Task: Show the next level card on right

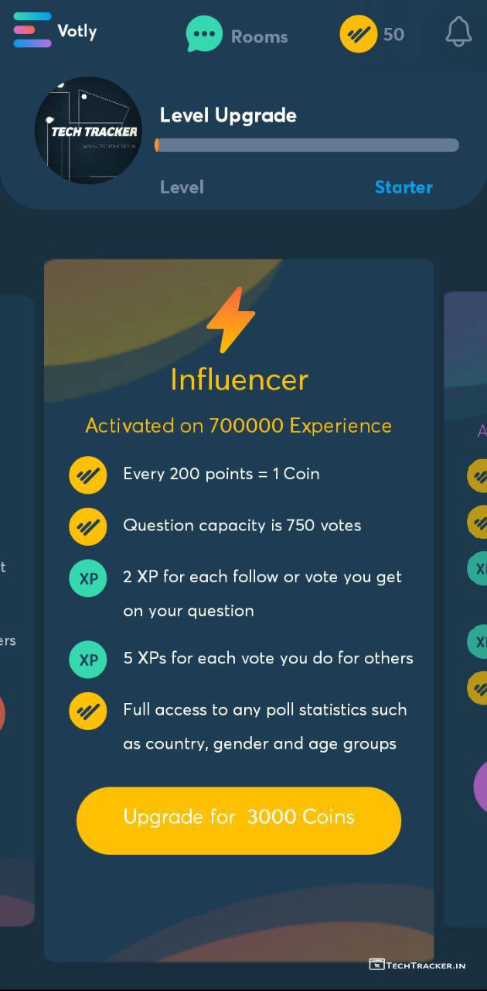Action: [468, 604]
